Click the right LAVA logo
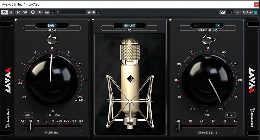The height and width of the screenshot is (140, 260). (252, 80)
